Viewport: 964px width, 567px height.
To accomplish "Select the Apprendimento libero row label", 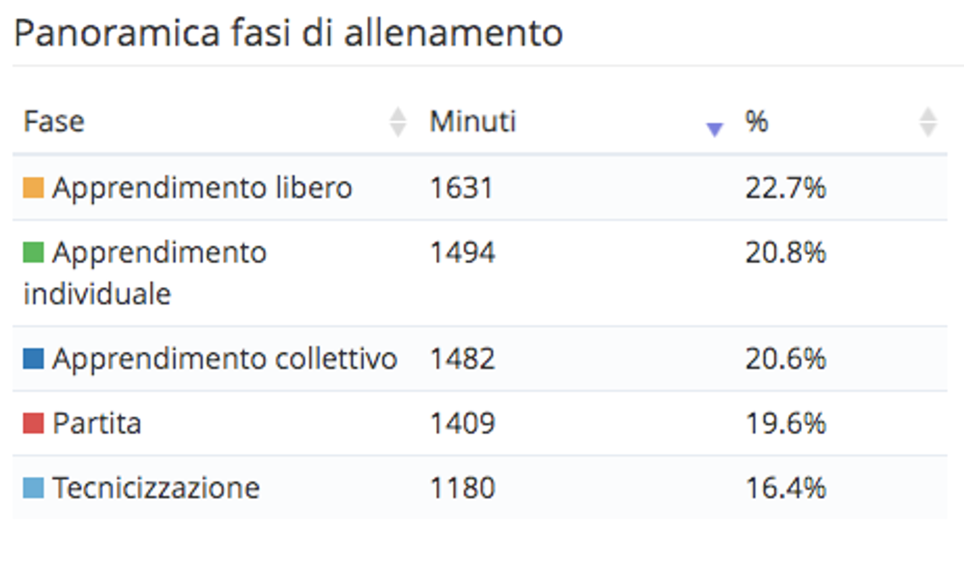I will [202, 188].
